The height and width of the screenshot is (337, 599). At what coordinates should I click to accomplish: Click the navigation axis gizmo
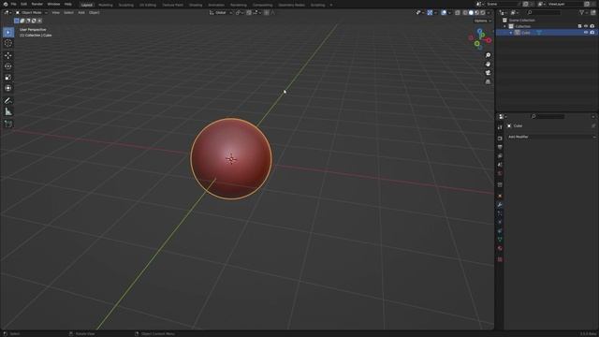(480, 38)
